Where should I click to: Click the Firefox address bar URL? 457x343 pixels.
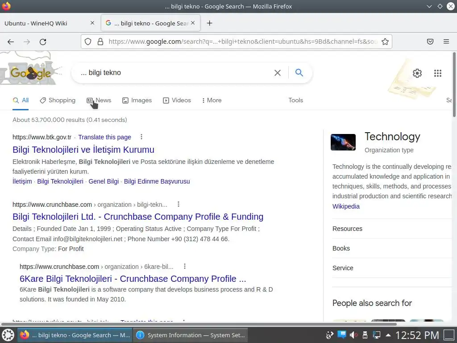(243, 42)
